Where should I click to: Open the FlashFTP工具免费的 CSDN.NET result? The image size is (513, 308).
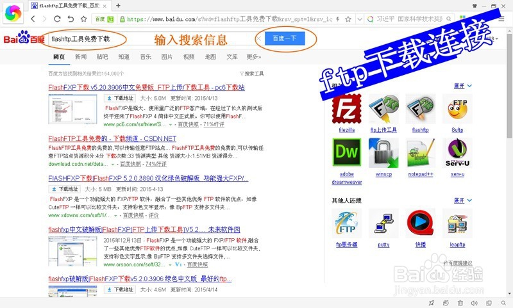[x=112, y=138]
